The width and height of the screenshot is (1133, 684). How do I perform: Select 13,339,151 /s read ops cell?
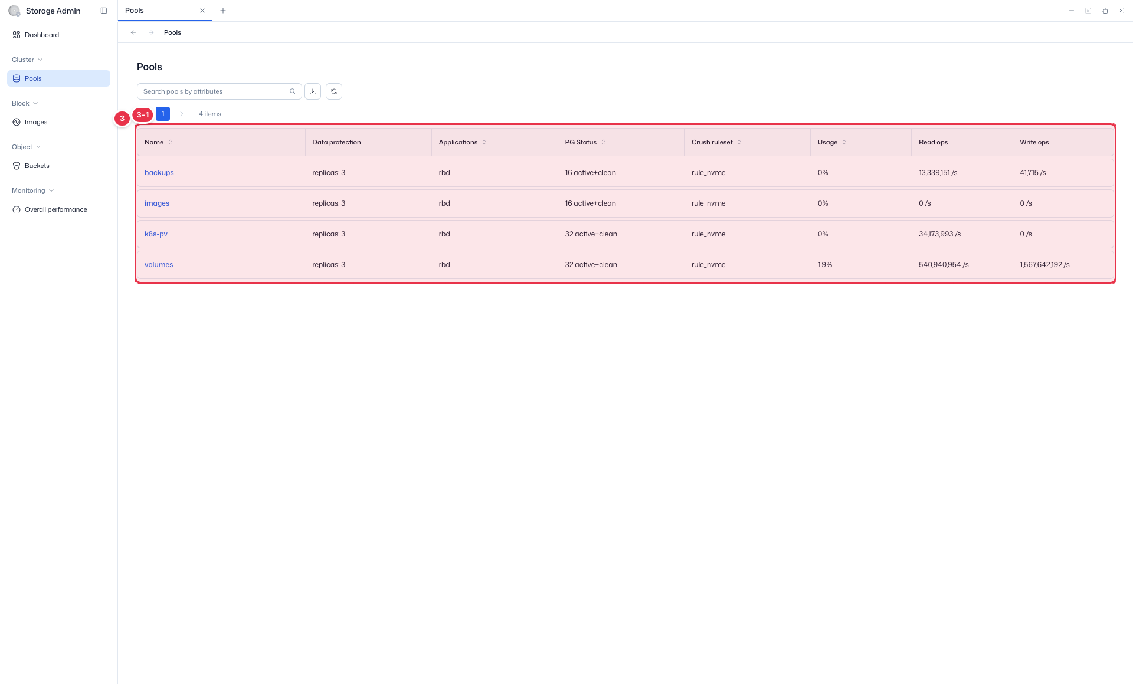(x=938, y=173)
